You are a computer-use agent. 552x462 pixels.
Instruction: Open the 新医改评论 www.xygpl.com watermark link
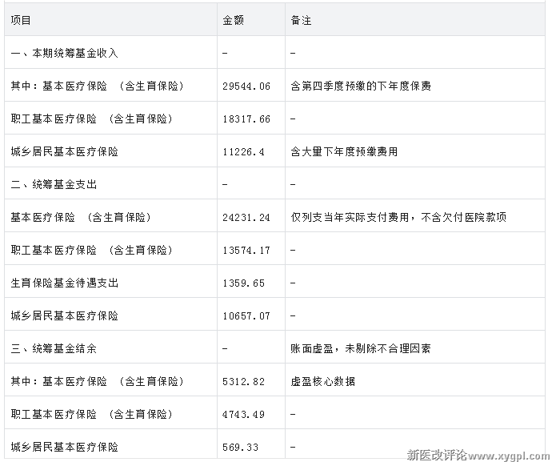[477, 455]
